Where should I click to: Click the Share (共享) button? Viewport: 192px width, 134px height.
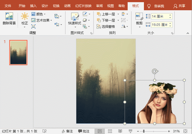[180, 6]
